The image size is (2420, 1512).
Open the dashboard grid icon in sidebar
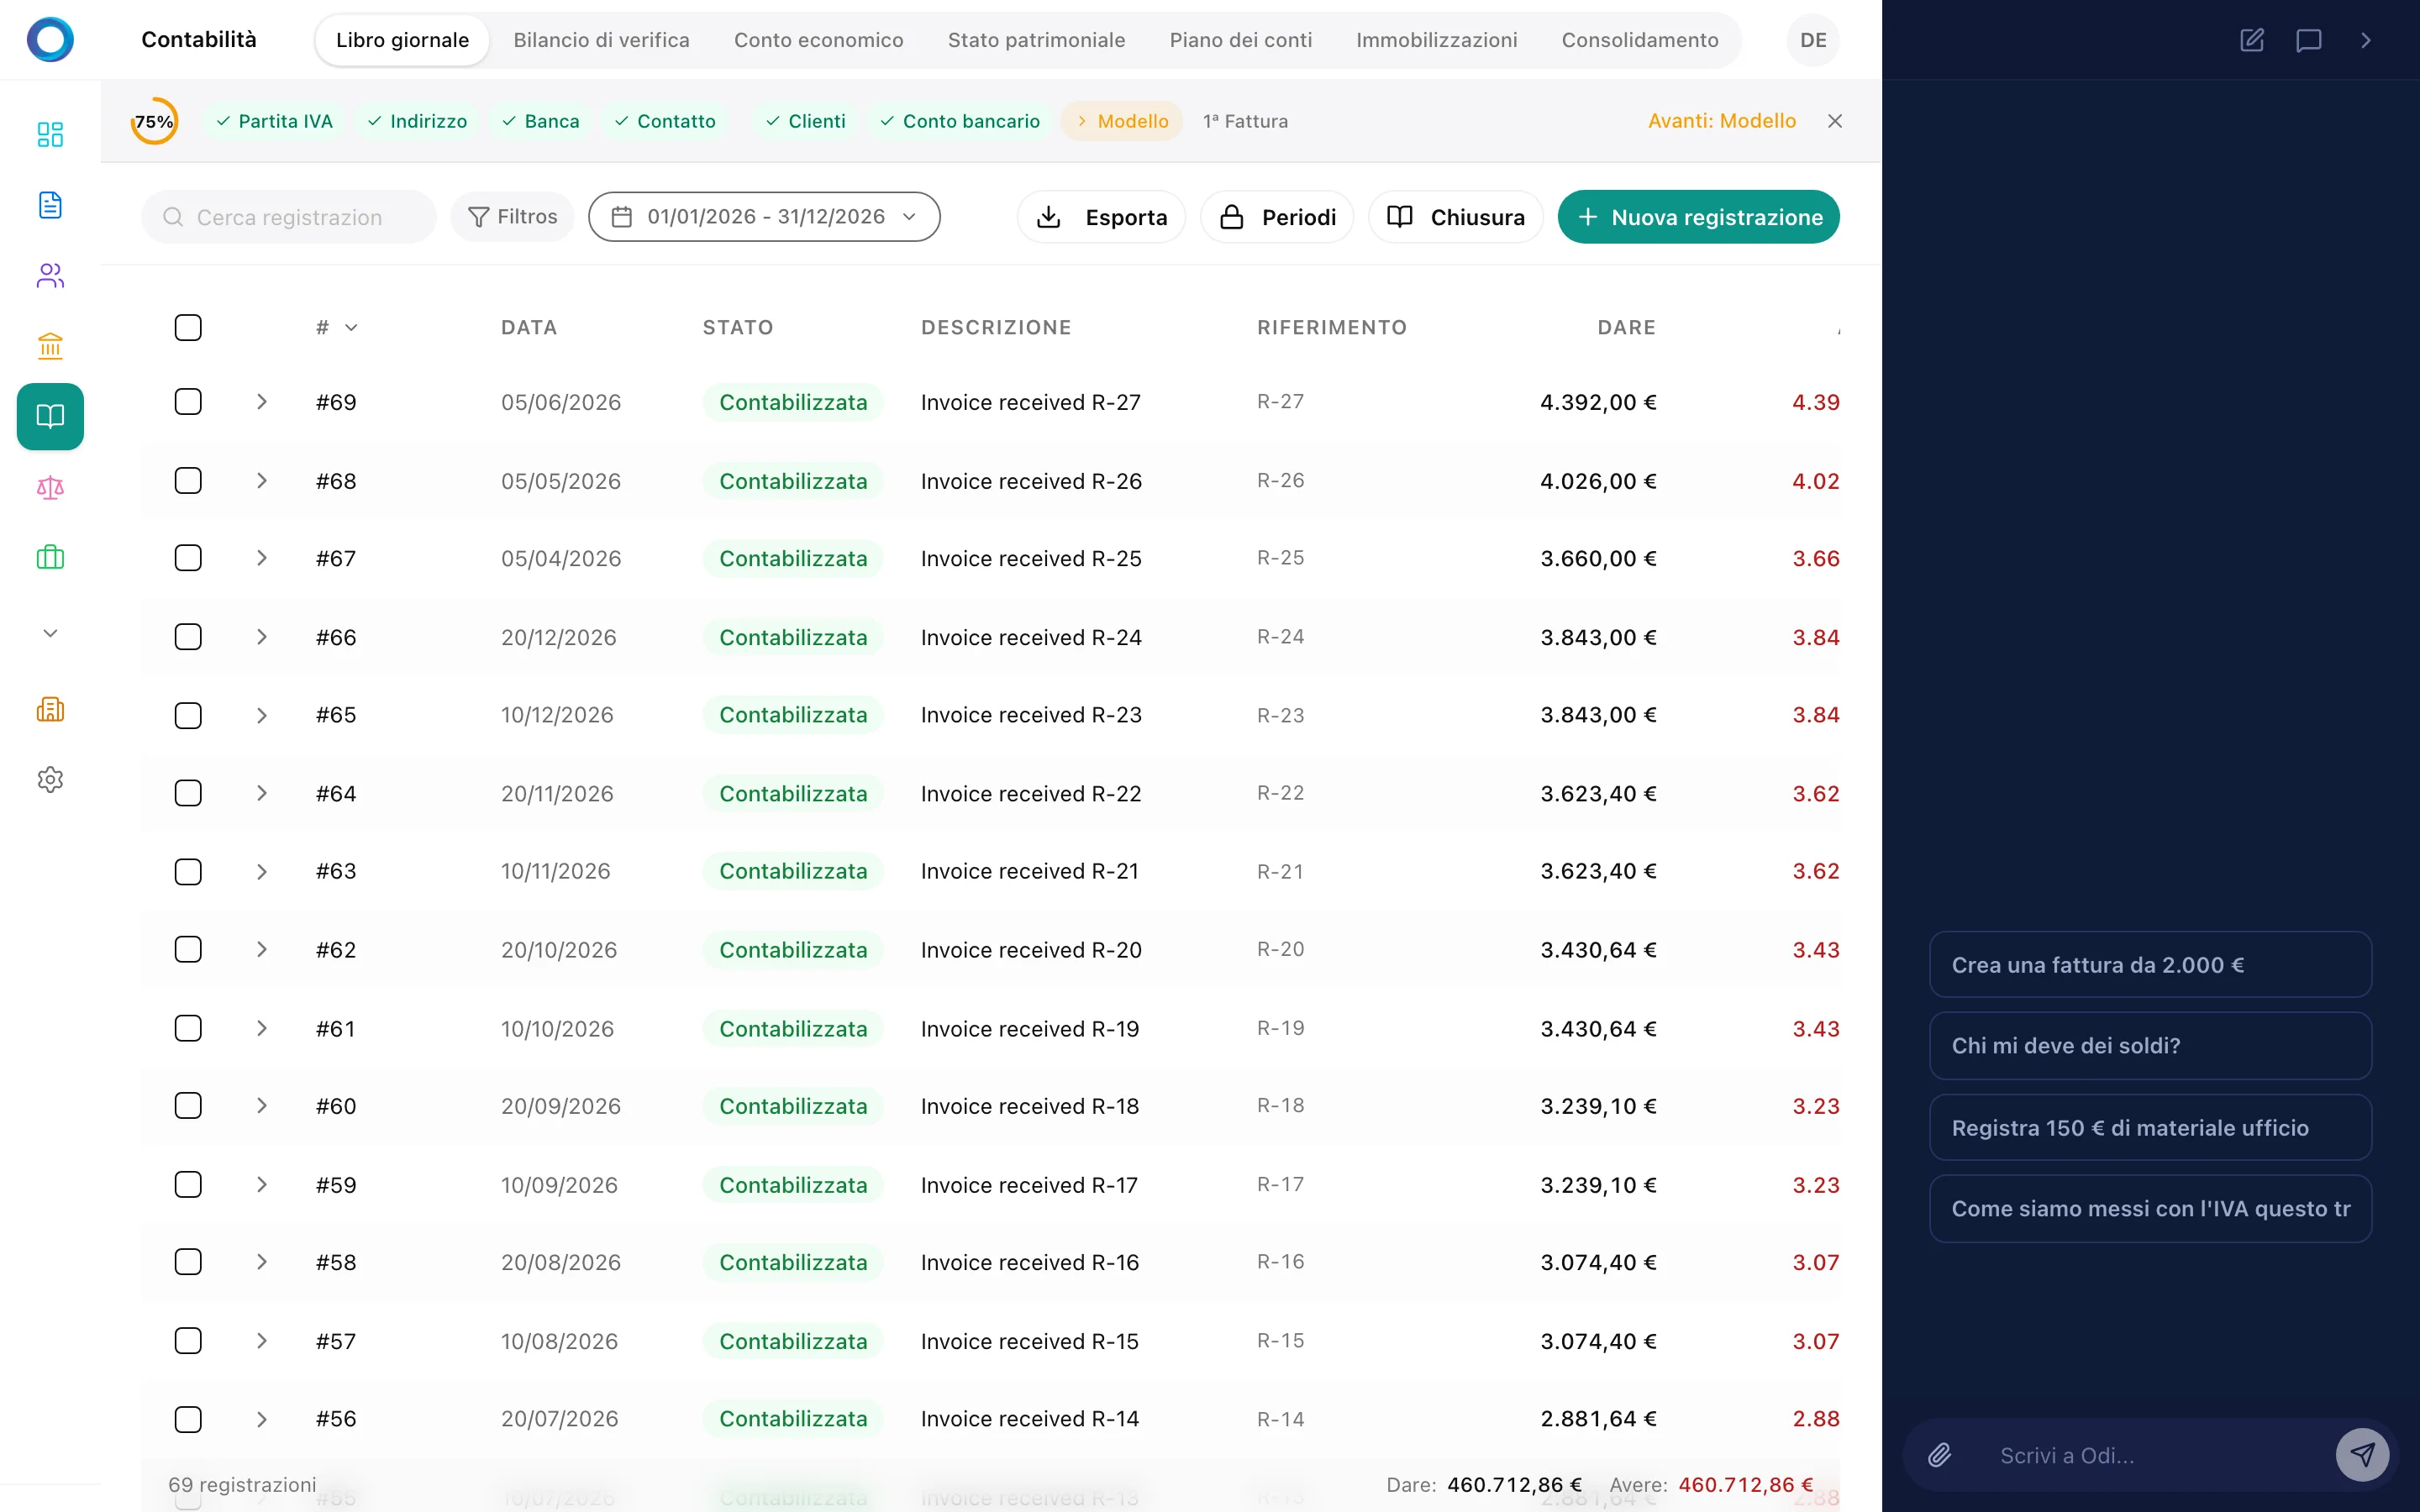coord(50,134)
